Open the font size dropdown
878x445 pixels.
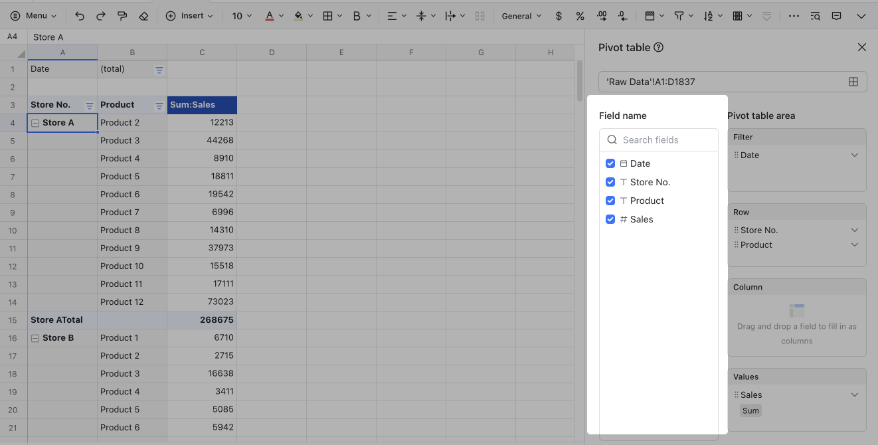(241, 15)
